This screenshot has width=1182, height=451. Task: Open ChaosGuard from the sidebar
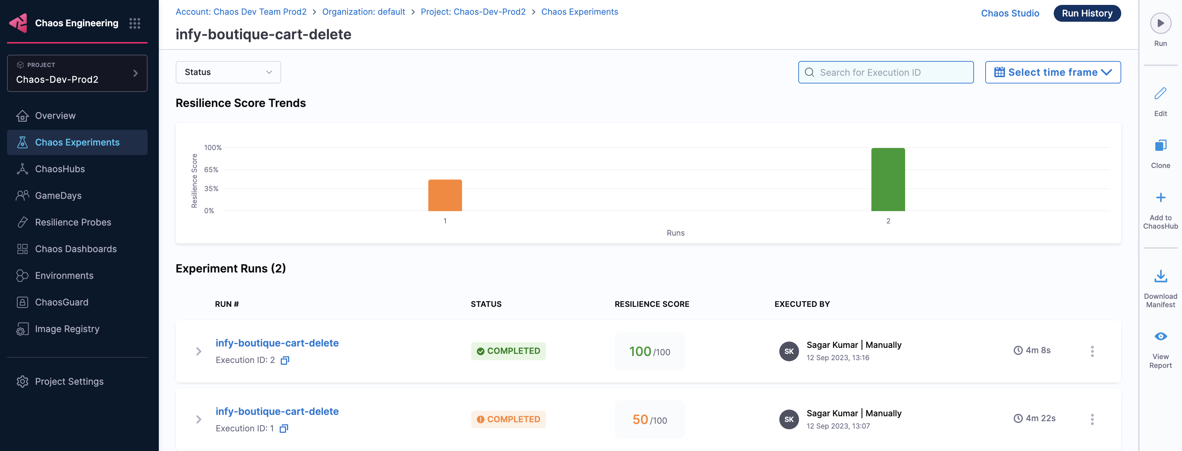pyautogui.click(x=61, y=302)
